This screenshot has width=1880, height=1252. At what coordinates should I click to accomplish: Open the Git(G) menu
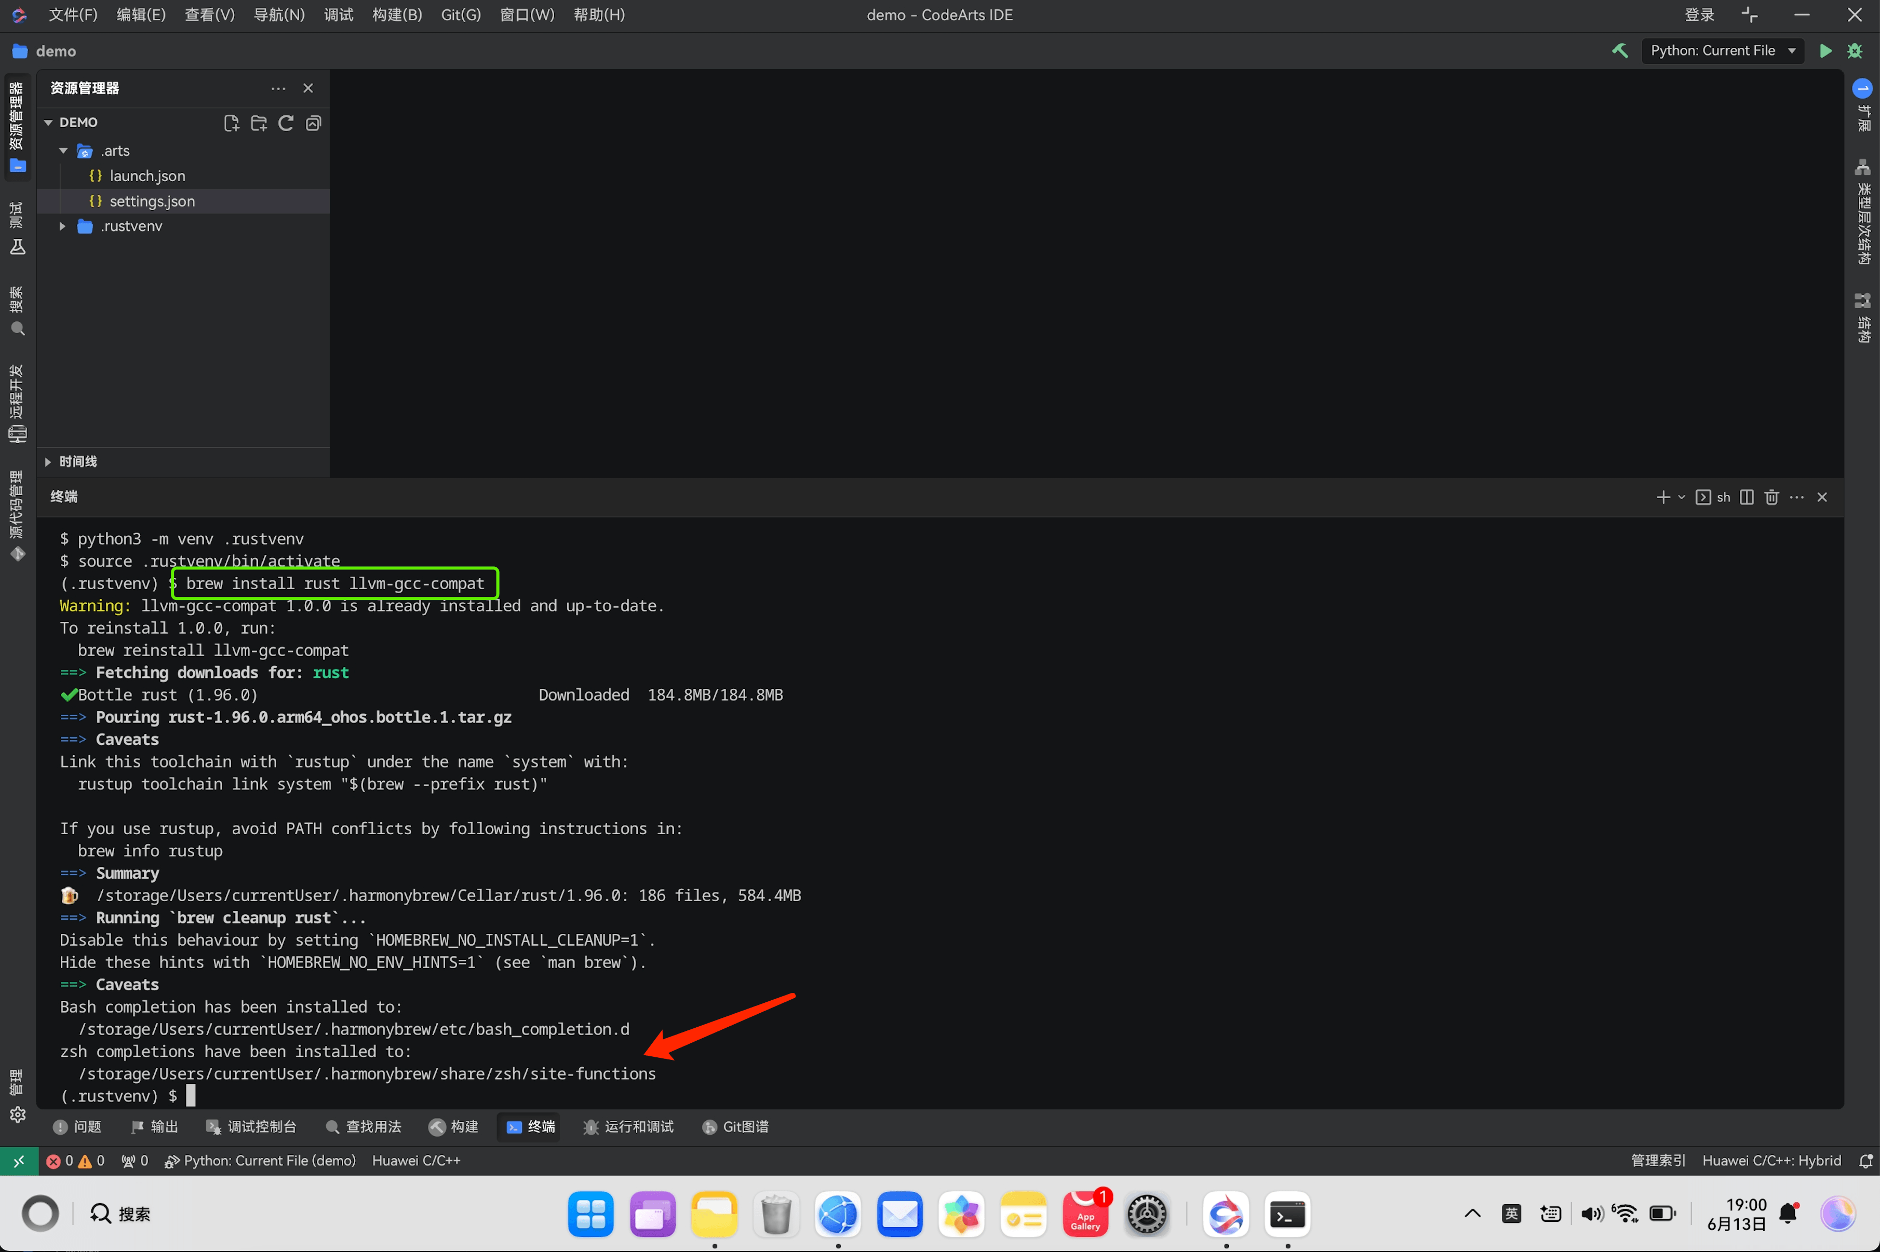point(461,15)
